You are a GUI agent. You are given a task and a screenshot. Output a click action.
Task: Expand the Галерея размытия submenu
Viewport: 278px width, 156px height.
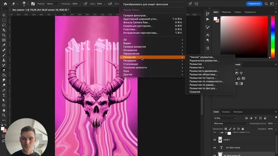[152, 47]
